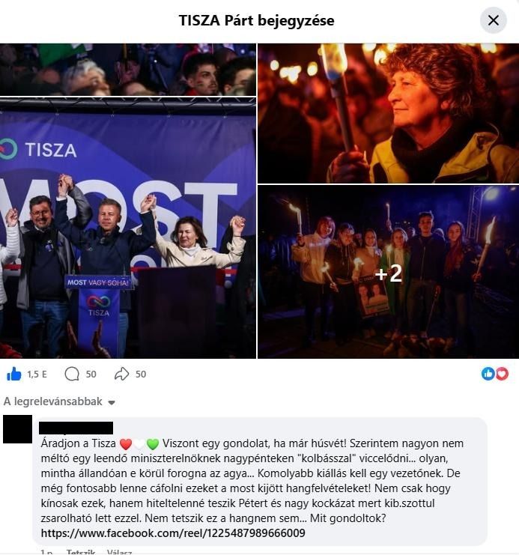Viewport: 519px width, 555px height.
Task: View reactions via blue like emoji
Action: [488, 374]
